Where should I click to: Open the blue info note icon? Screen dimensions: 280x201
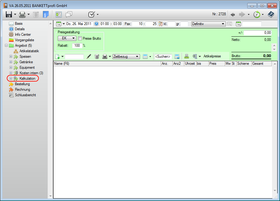point(46,14)
